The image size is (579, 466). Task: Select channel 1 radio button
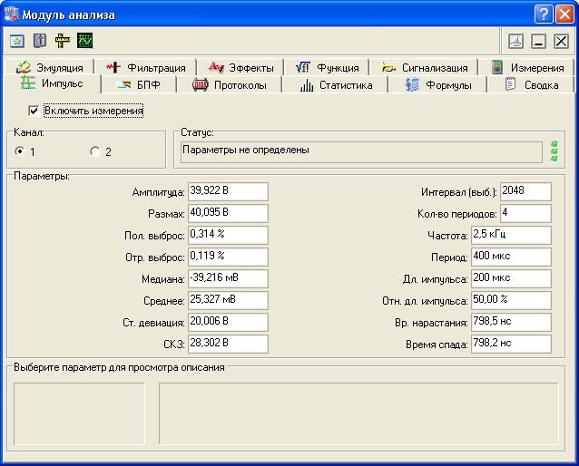(x=19, y=151)
